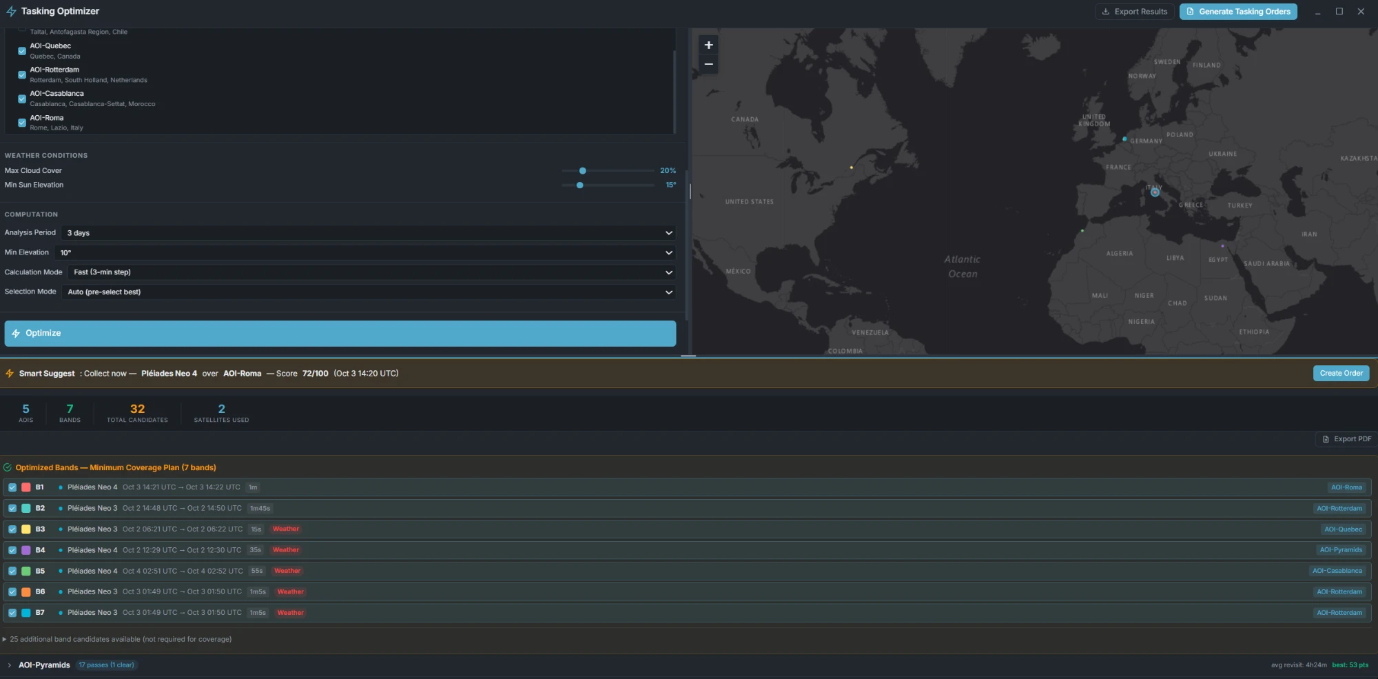The image size is (1378, 679).
Task: Click the AOI-Casablanca tag on band B5
Action: (x=1337, y=571)
